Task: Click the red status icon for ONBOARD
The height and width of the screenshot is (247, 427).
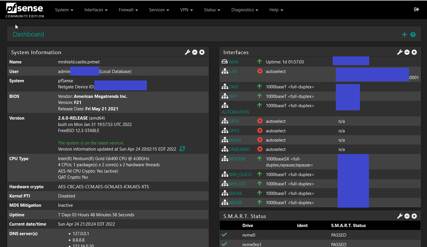Action: 260,149
